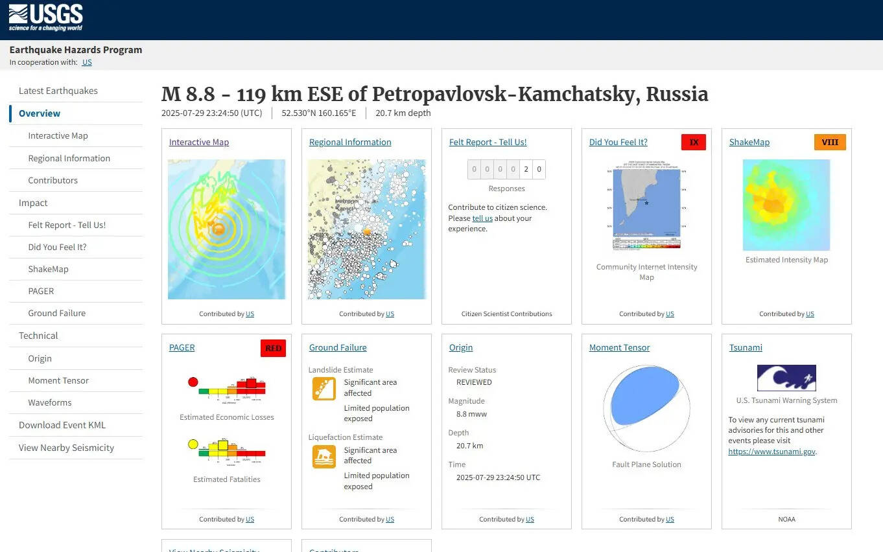This screenshot has height=552, width=883.
Task: Click the 'tell us' link
Action: pyautogui.click(x=482, y=218)
